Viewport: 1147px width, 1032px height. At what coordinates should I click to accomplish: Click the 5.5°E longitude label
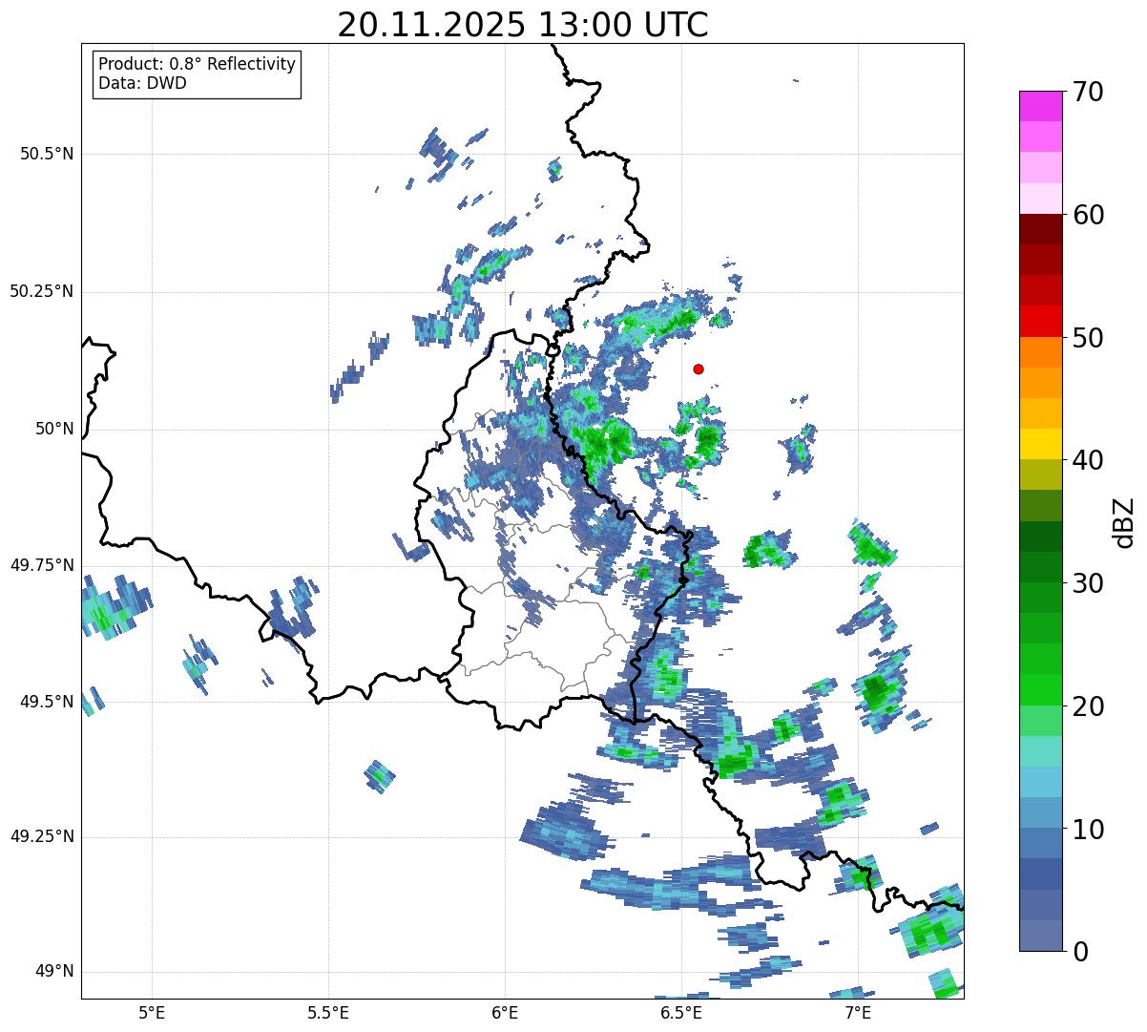[x=328, y=1012]
